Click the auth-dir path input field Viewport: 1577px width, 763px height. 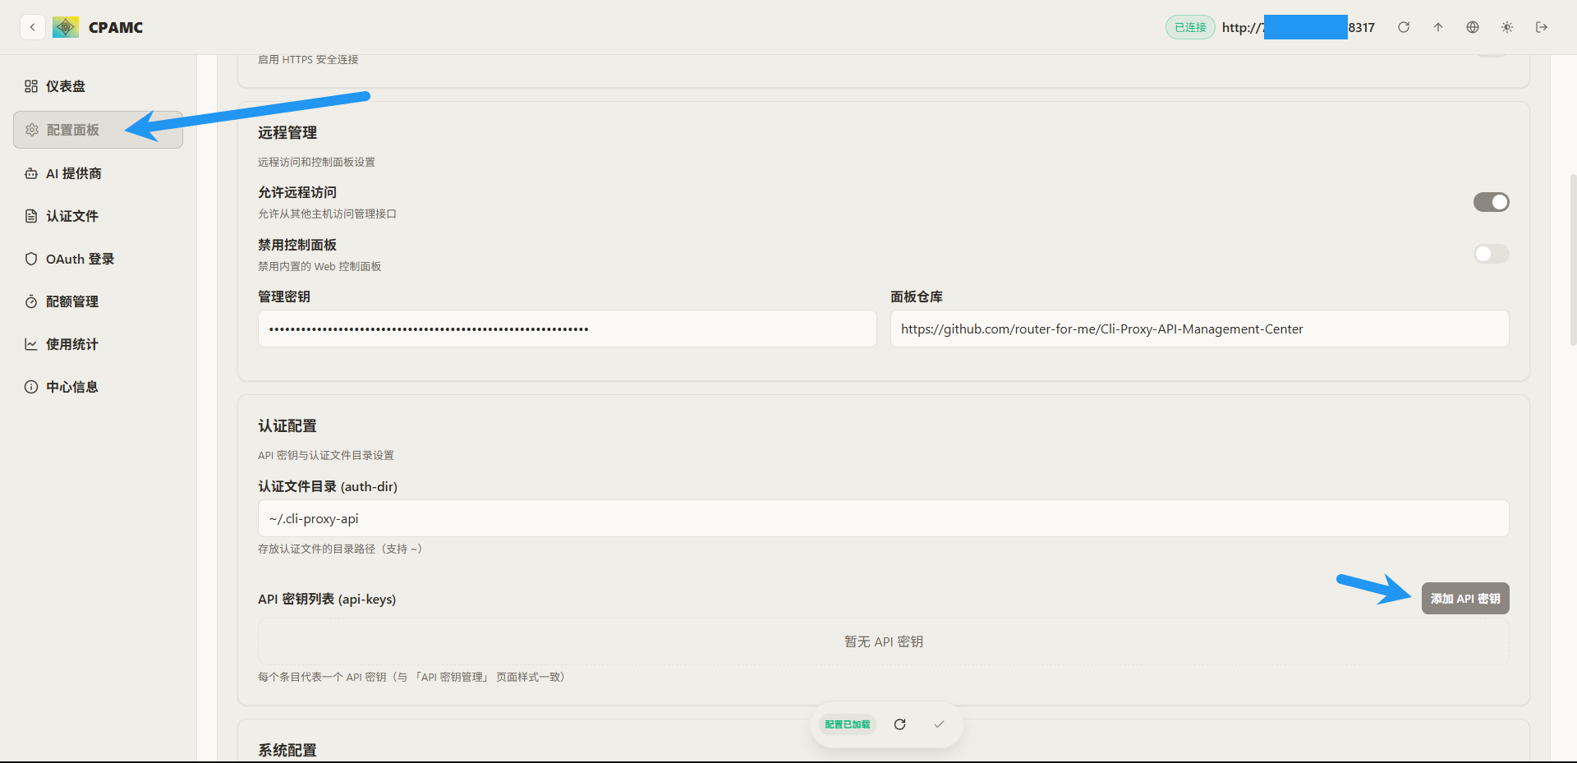point(883,519)
